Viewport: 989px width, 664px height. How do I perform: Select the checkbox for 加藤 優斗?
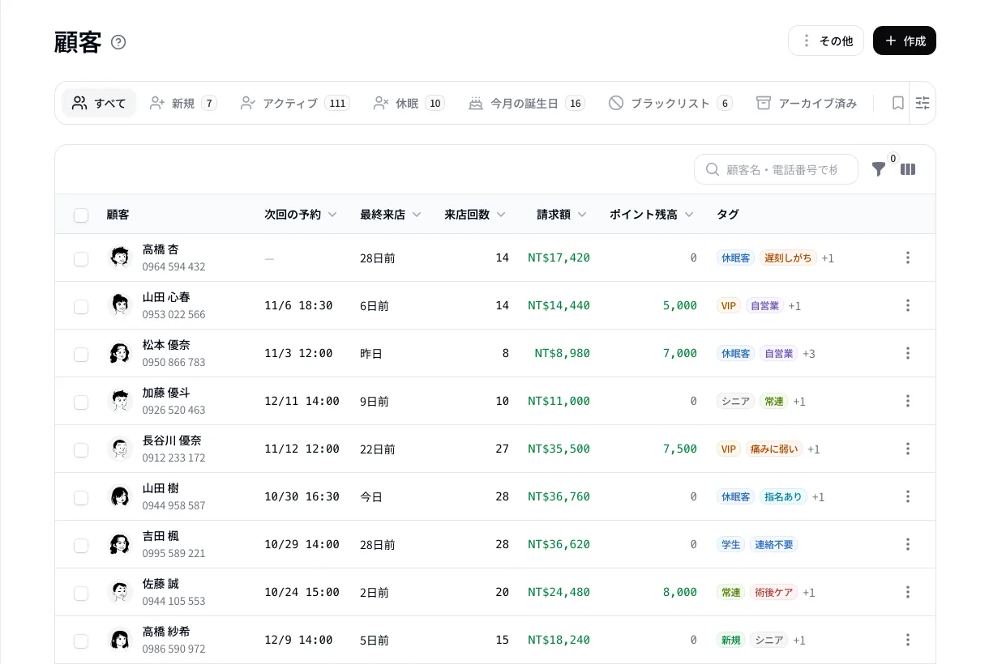tap(81, 402)
